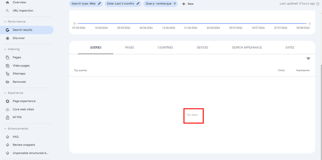Screen dimensions: 322x160
Task: Switch to the COUNTRIES tab
Action: click(x=165, y=47)
